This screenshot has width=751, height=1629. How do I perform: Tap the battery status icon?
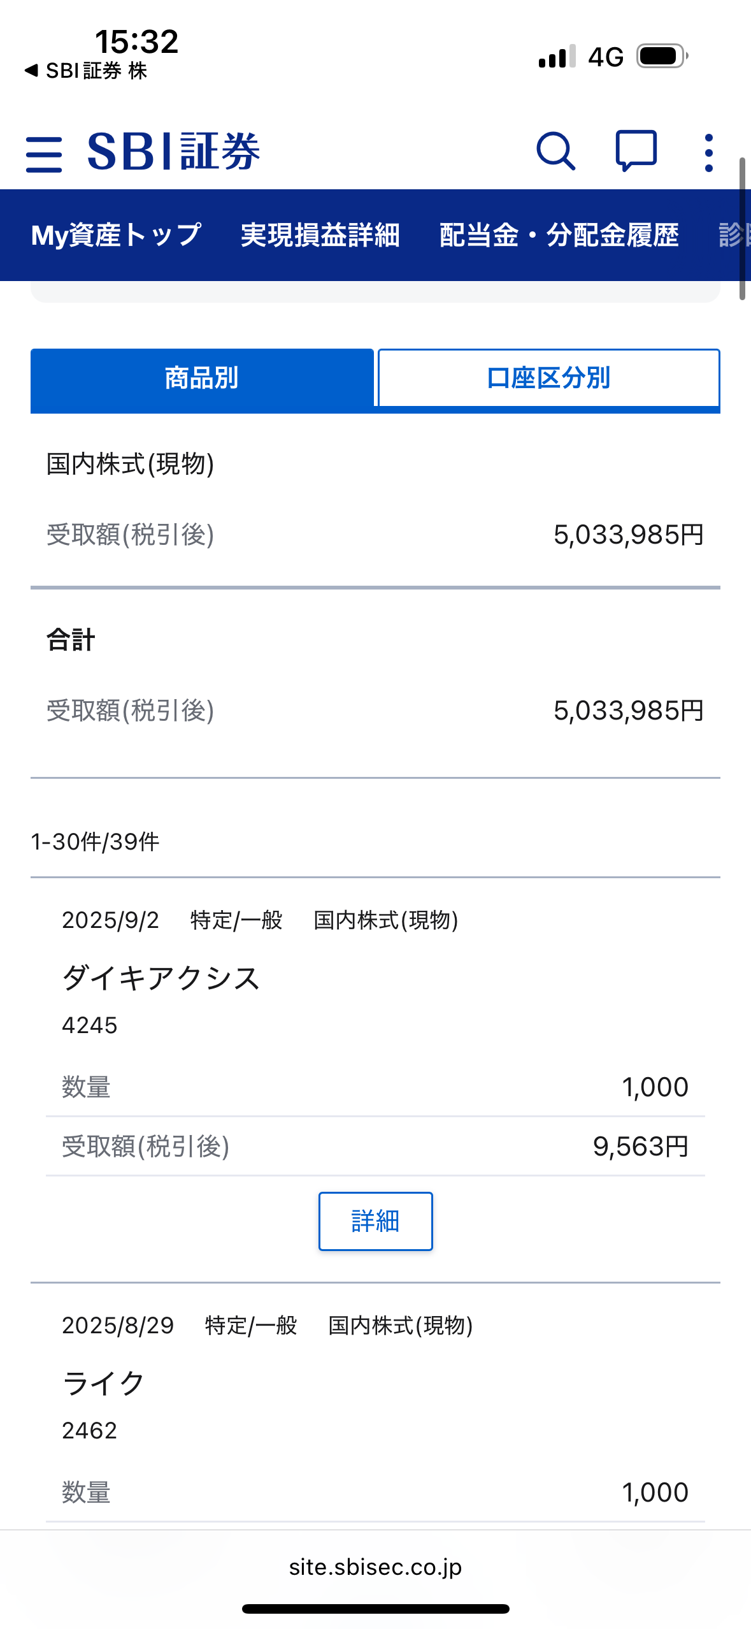coord(662,57)
